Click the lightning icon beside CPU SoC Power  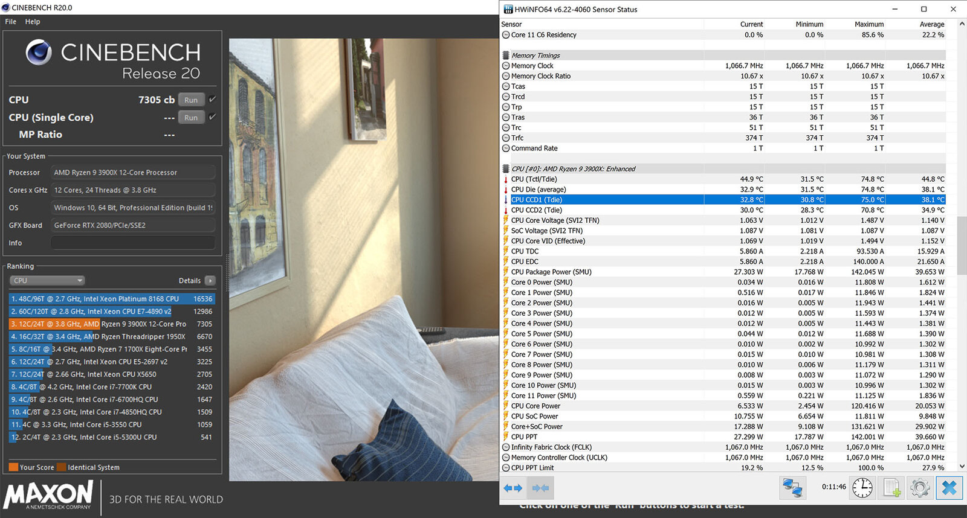tap(506, 416)
